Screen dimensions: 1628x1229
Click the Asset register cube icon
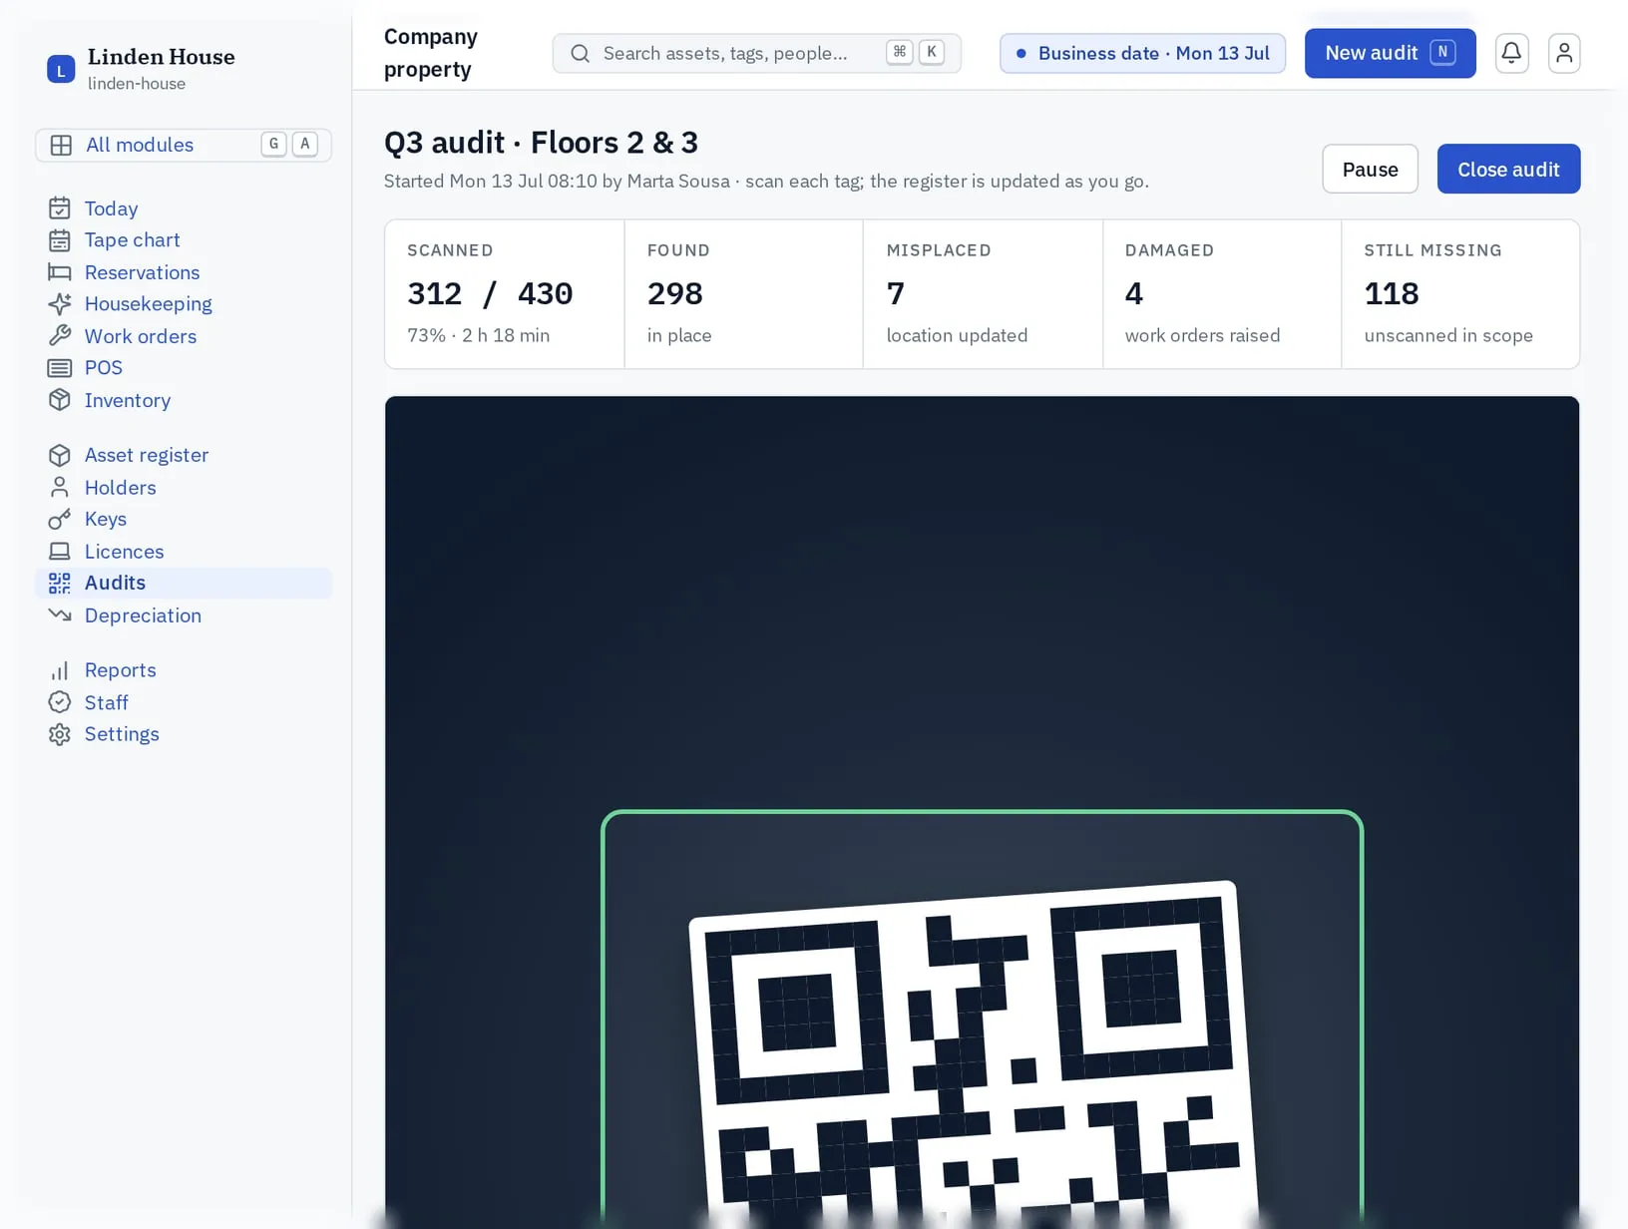(x=60, y=455)
